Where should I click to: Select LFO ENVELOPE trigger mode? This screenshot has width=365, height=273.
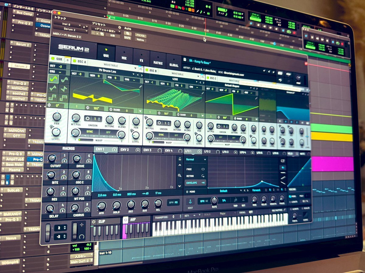(196, 183)
